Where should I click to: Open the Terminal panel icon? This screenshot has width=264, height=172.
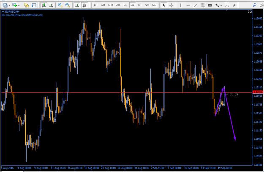coord(34,5)
